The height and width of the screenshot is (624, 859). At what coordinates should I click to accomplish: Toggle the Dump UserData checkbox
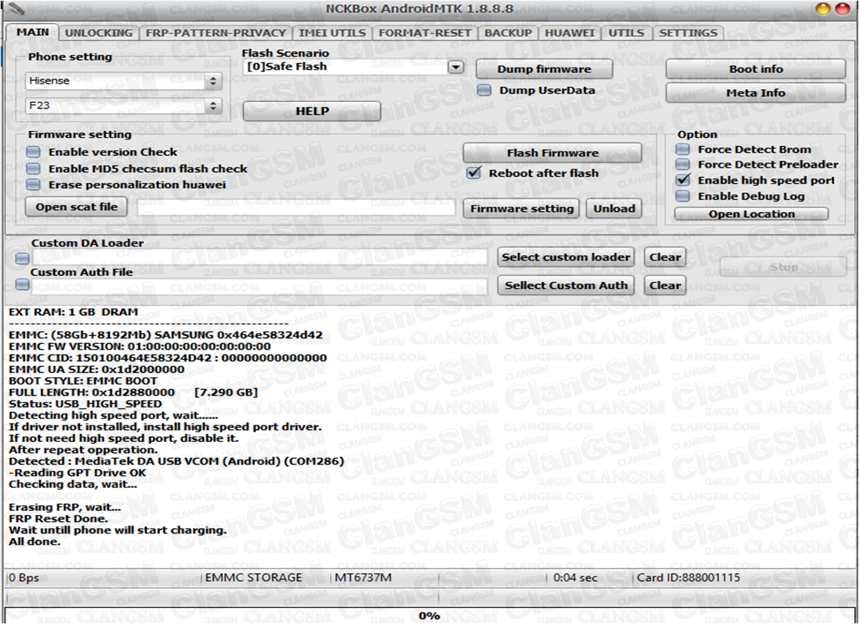coord(485,90)
